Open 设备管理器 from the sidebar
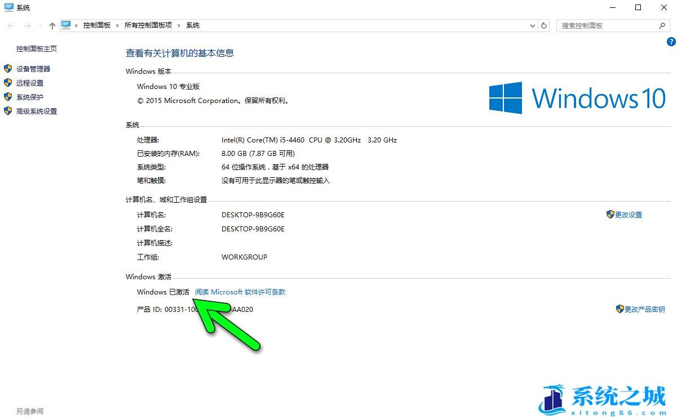This screenshot has height=420, width=677. 33,69
